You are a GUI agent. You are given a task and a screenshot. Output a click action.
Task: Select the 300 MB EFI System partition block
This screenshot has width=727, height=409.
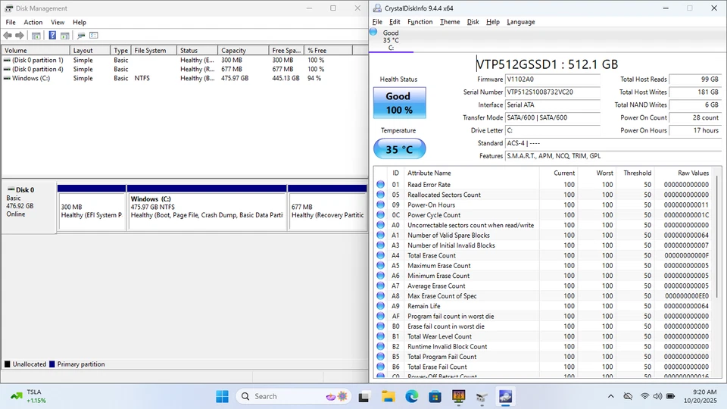pyautogui.click(x=92, y=208)
